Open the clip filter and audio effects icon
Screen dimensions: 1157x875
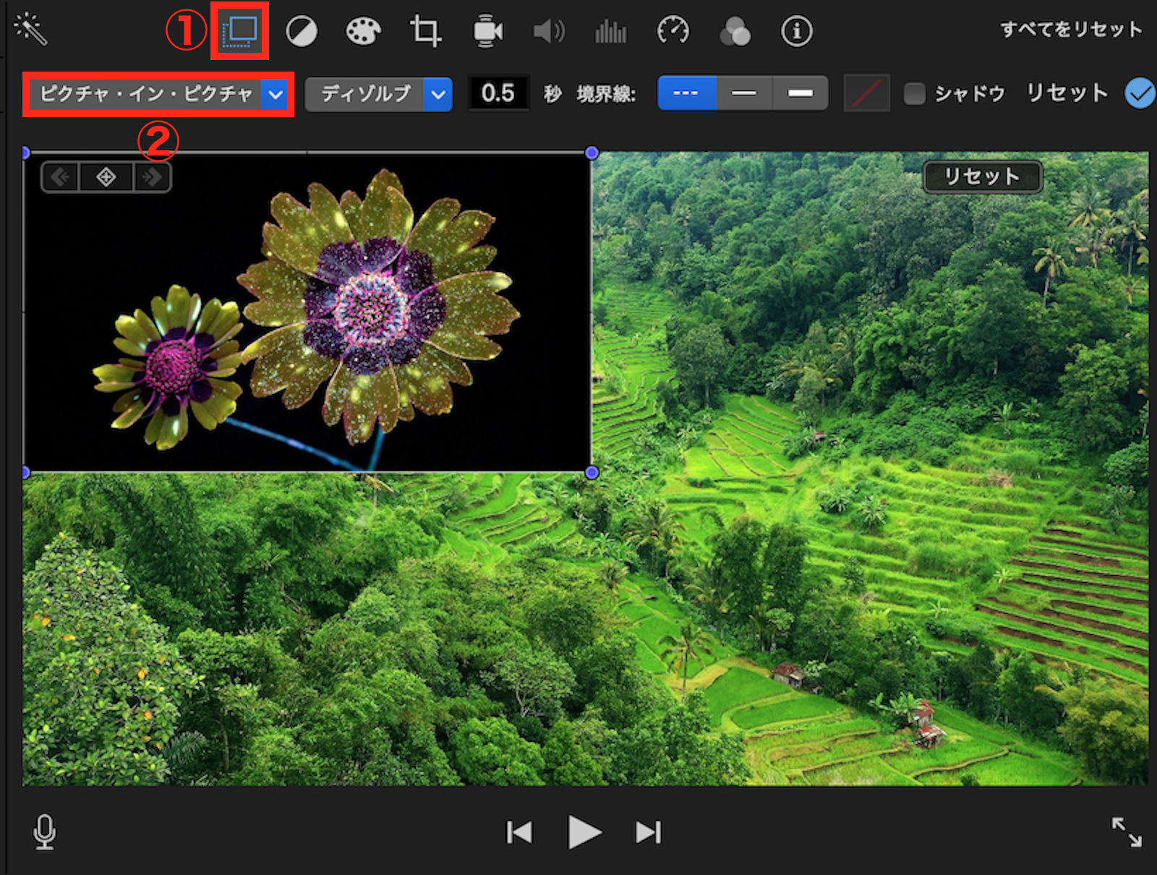click(735, 32)
